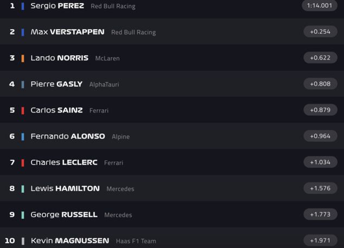Click the Haas F1 Team label
The image size is (344, 248).
(136, 241)
